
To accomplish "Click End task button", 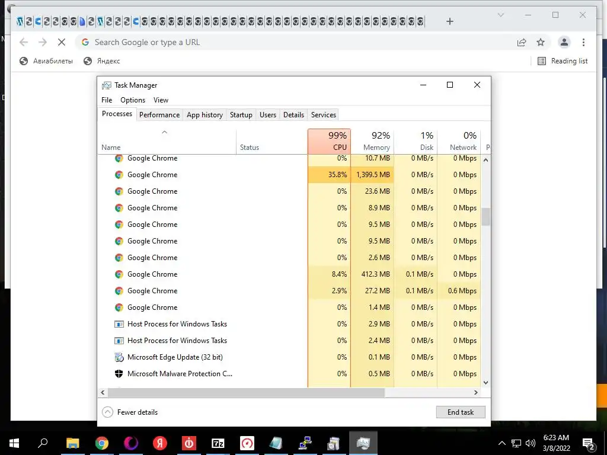I will pos(460,412).
